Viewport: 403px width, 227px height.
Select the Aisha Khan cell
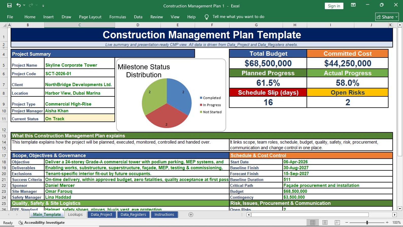(79, 111)
